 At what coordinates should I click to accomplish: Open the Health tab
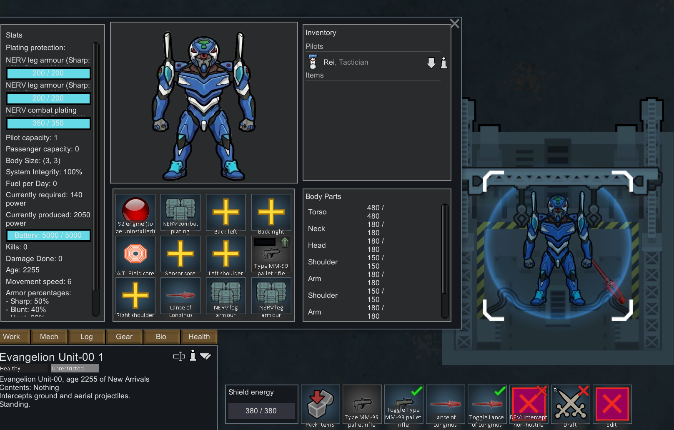pos(199,337)
